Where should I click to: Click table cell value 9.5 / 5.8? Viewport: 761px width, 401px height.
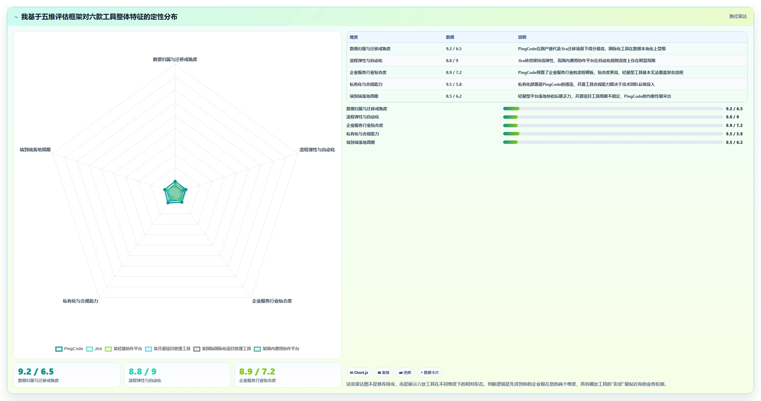[454, 84]
